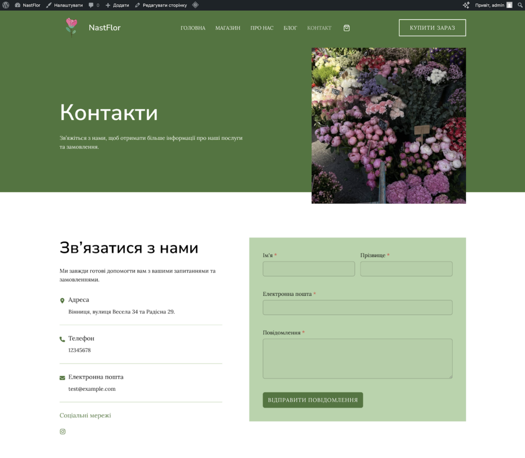Image resolution: width=525 pixels, height=458 pixels.
Task: Navigate to БЛОГ
Action: pos(290,28)
